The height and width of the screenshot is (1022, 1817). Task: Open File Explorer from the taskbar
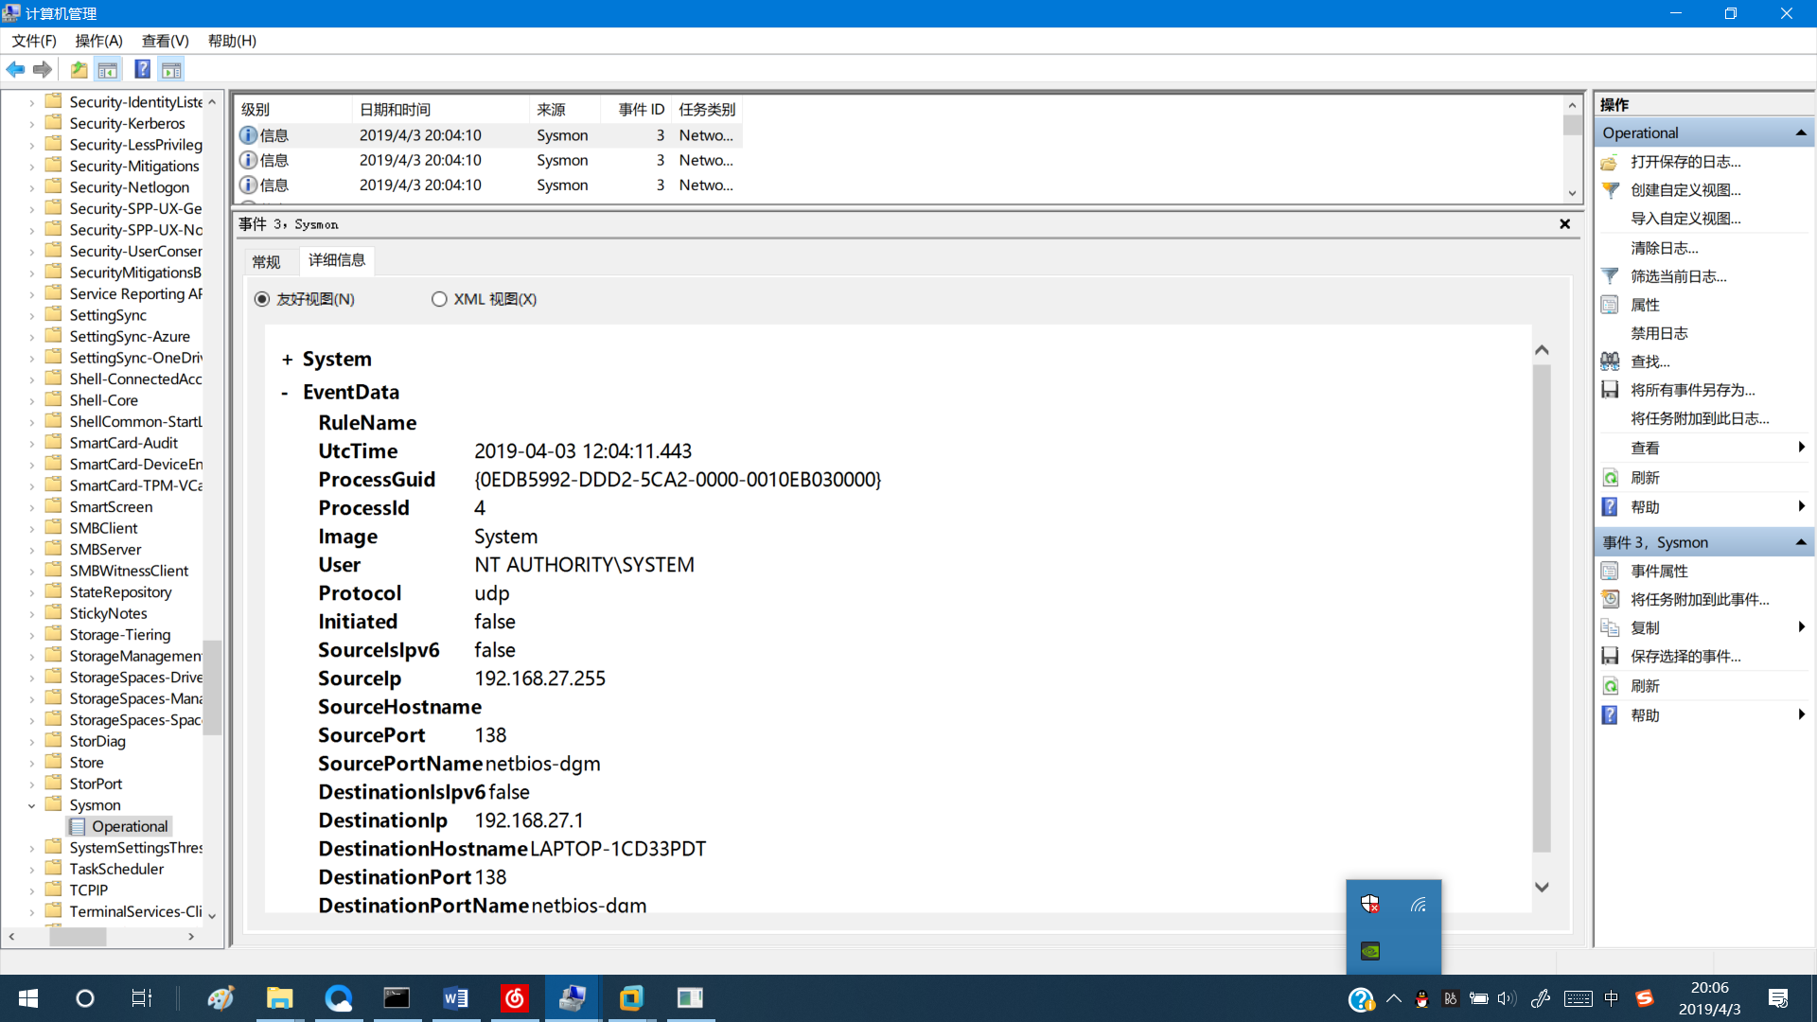(x=279, y=998)
